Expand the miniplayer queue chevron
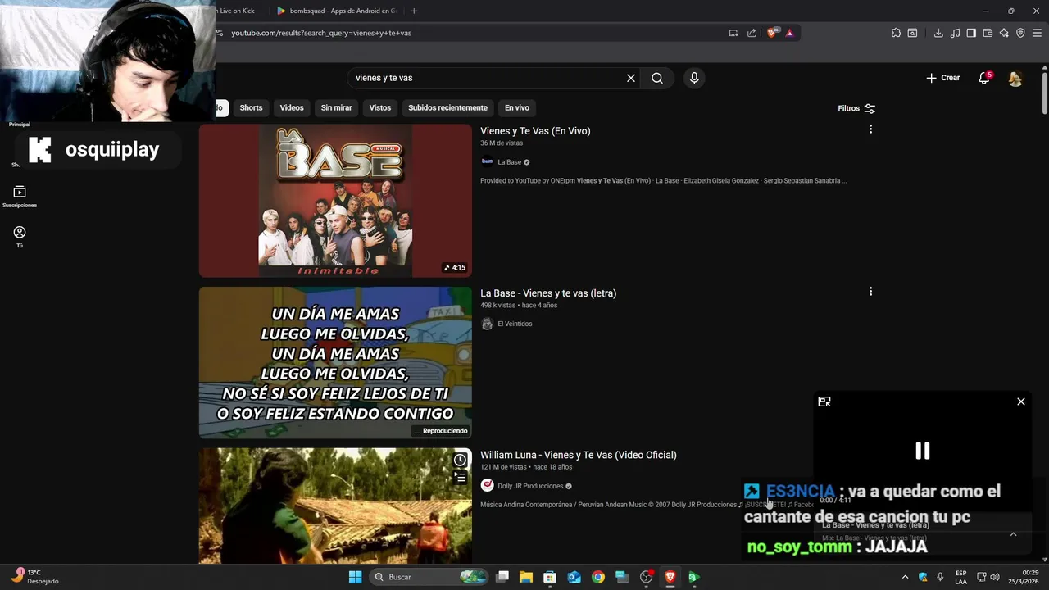Viewport: 1049px width, 590px height. [x=1013, y=534]
